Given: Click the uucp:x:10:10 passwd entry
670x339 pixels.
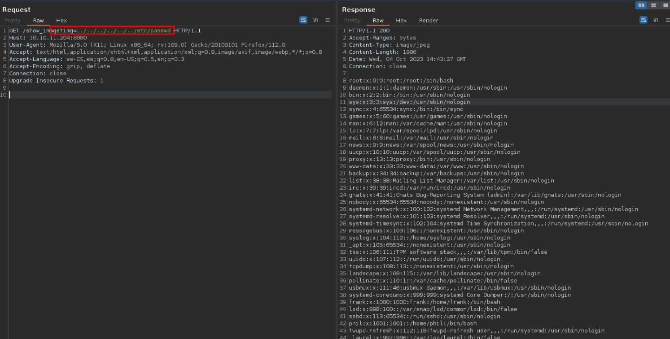Looking at the screenshot, I should [x=434, y=152].
